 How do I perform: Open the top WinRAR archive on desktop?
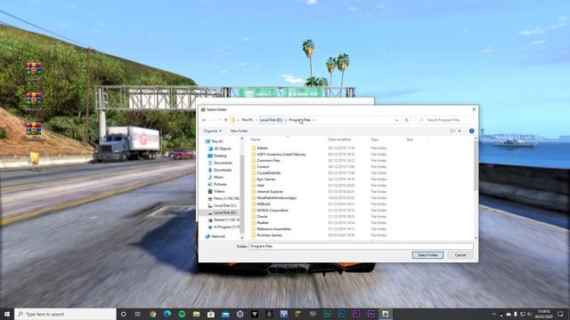[34, 71]
